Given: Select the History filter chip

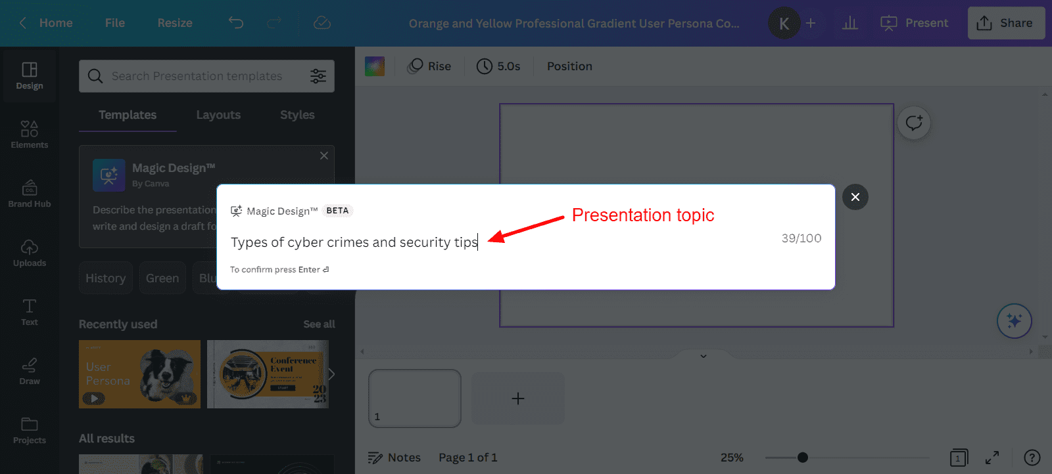Looking at the screenshot, I should 105,278.
